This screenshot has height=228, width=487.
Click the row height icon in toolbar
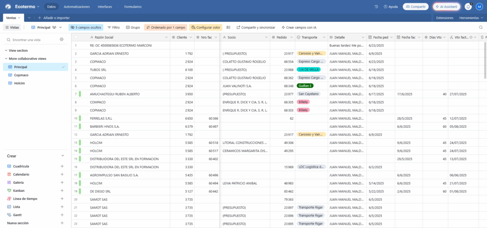(x=228, y=28)
